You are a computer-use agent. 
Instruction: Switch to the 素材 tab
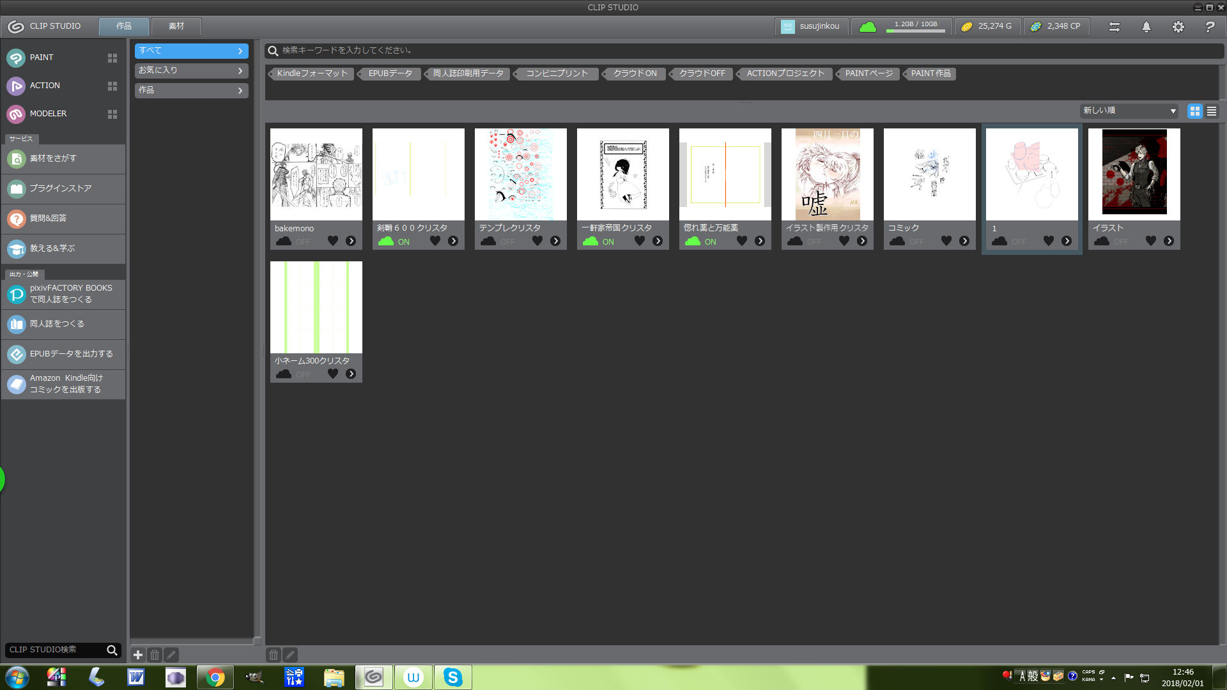coord(176,26)
